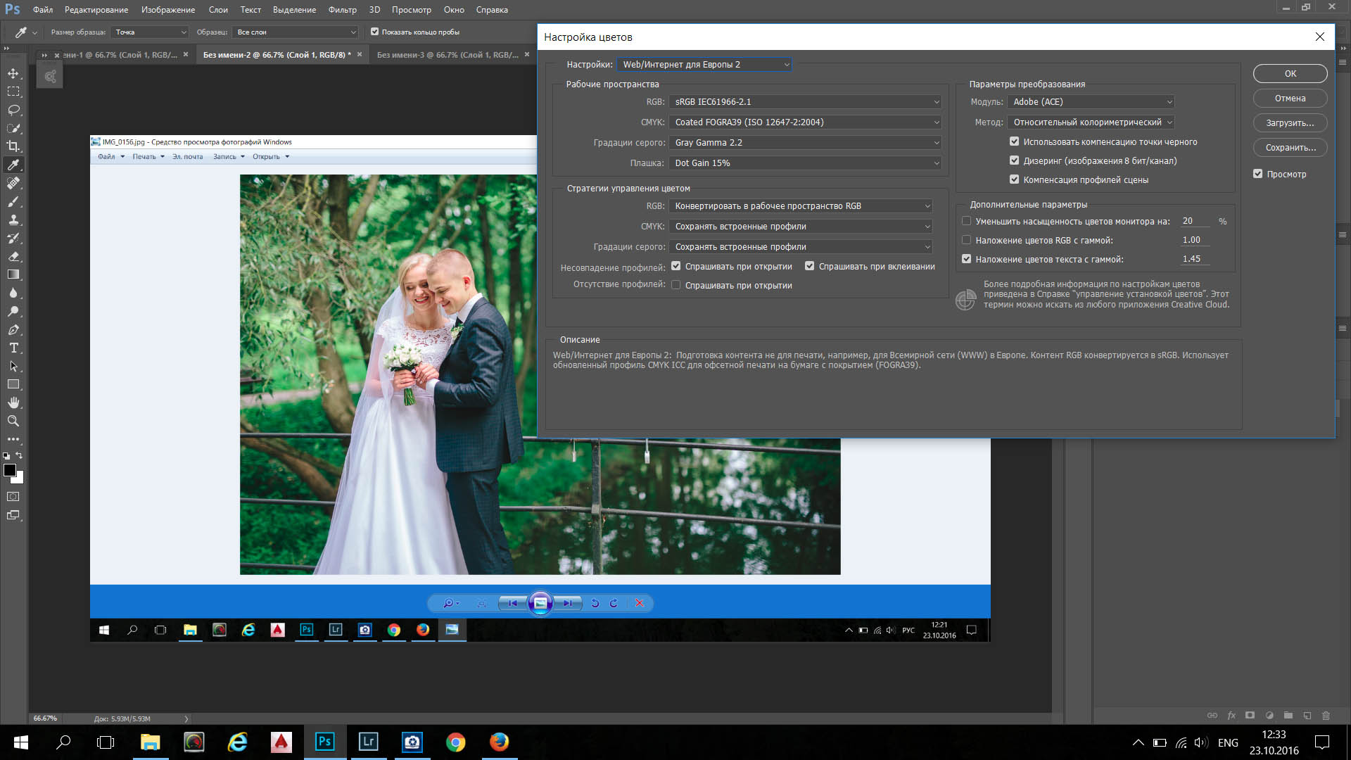This screenshot has height=760, width=1351.
Task: Select the Crop tool
Action: 13,146
